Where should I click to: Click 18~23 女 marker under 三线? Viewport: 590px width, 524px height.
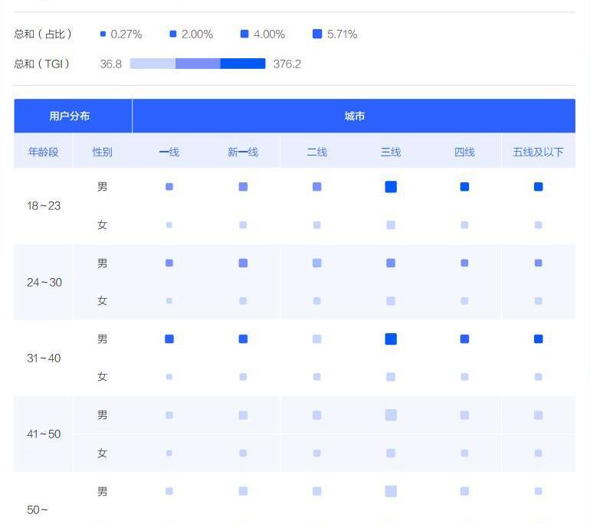coord(391,225)
